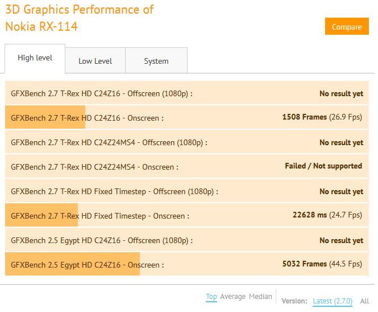Screen dimensions: 378x312
Task: Click the 1508 Frames (26.9 Fps) result
Action: pos(322,117)
